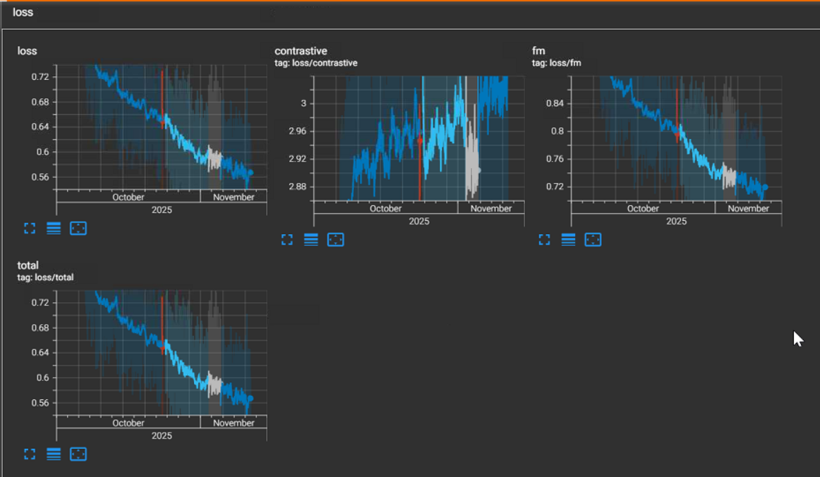
Task: Click the 0.84 y-axis value on fm chart
Action: pyautogui.click(x=555, y=104)
